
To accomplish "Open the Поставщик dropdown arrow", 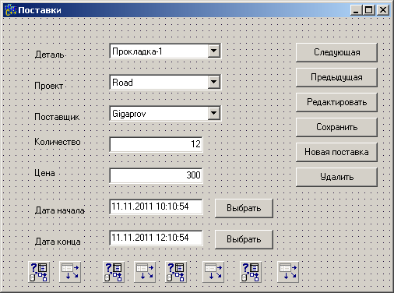I will (x=214, y=113).
